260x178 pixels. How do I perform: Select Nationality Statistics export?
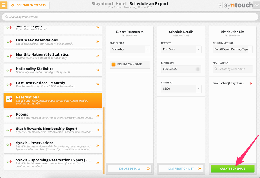click(53, 70)
